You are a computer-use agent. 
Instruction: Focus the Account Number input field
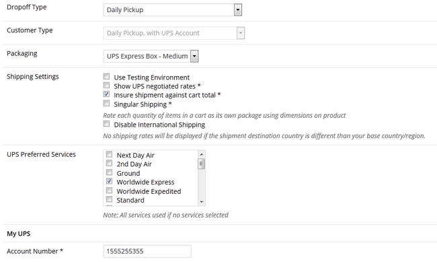[147, 251]
